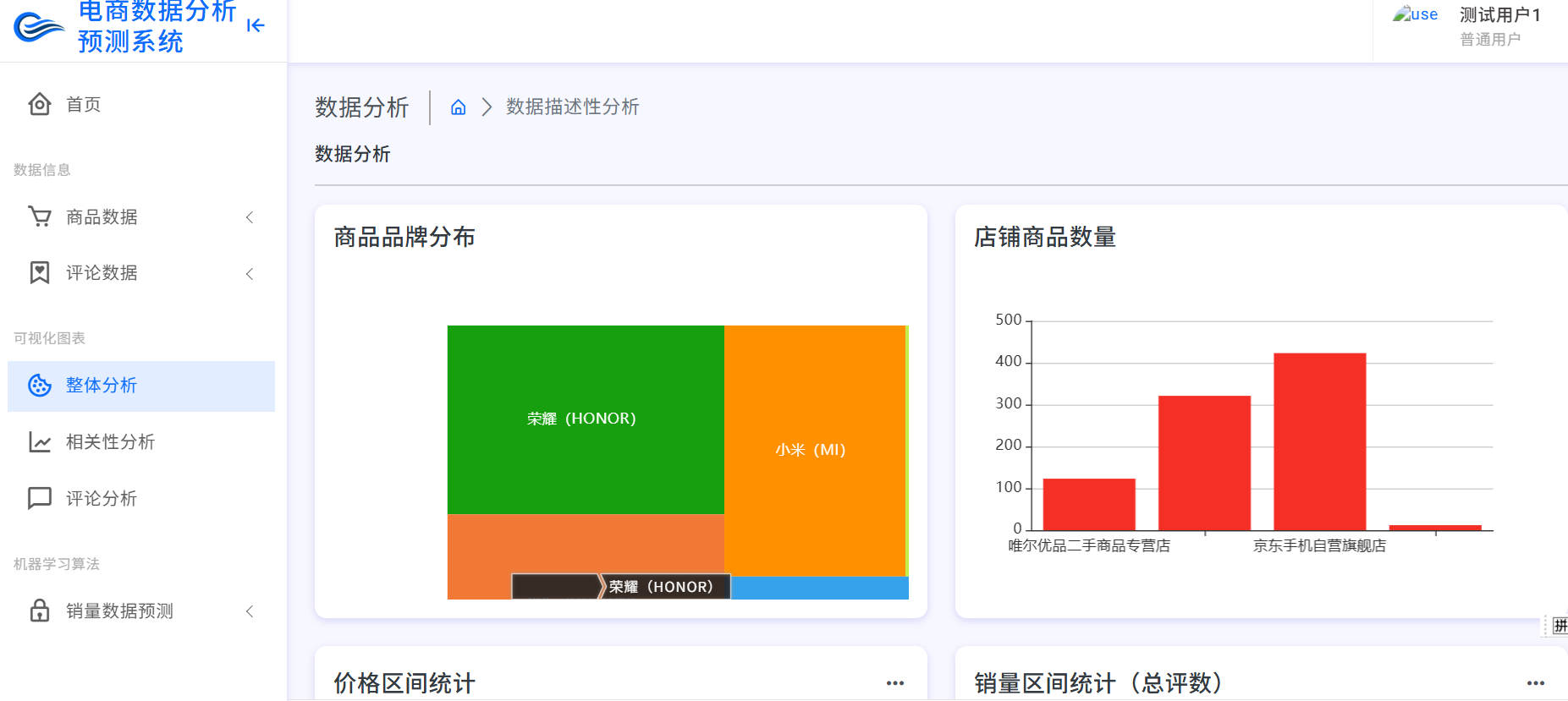
Task: Click the 京东手机自营旗舰店 axis label
Action: pyautogui.click(x=1320, y=546)
